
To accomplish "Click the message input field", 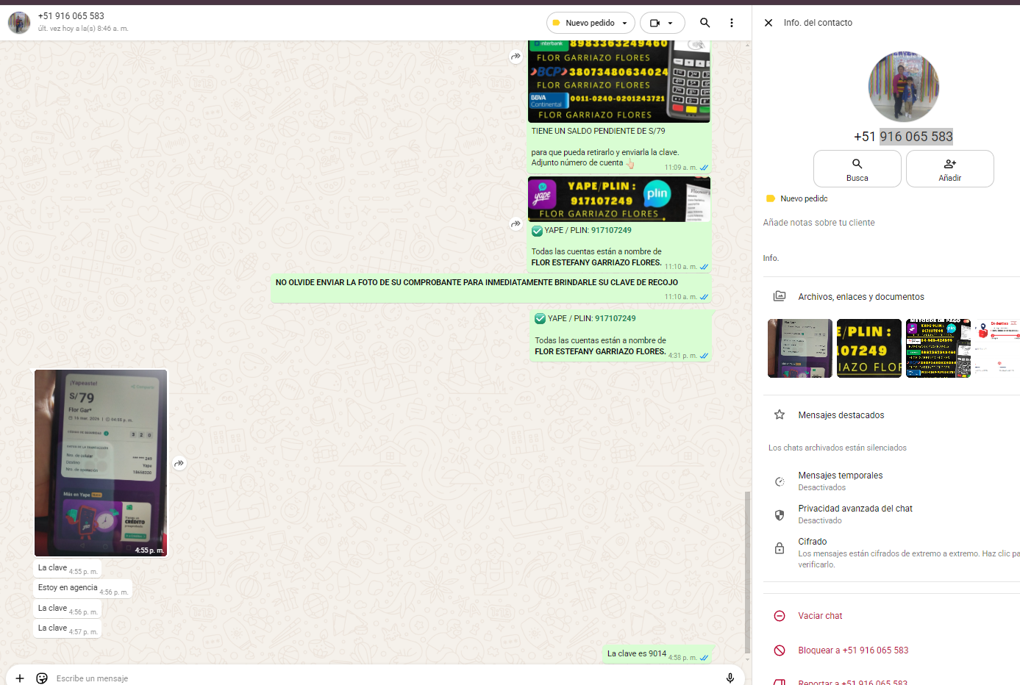I will [x=368, y=678].
